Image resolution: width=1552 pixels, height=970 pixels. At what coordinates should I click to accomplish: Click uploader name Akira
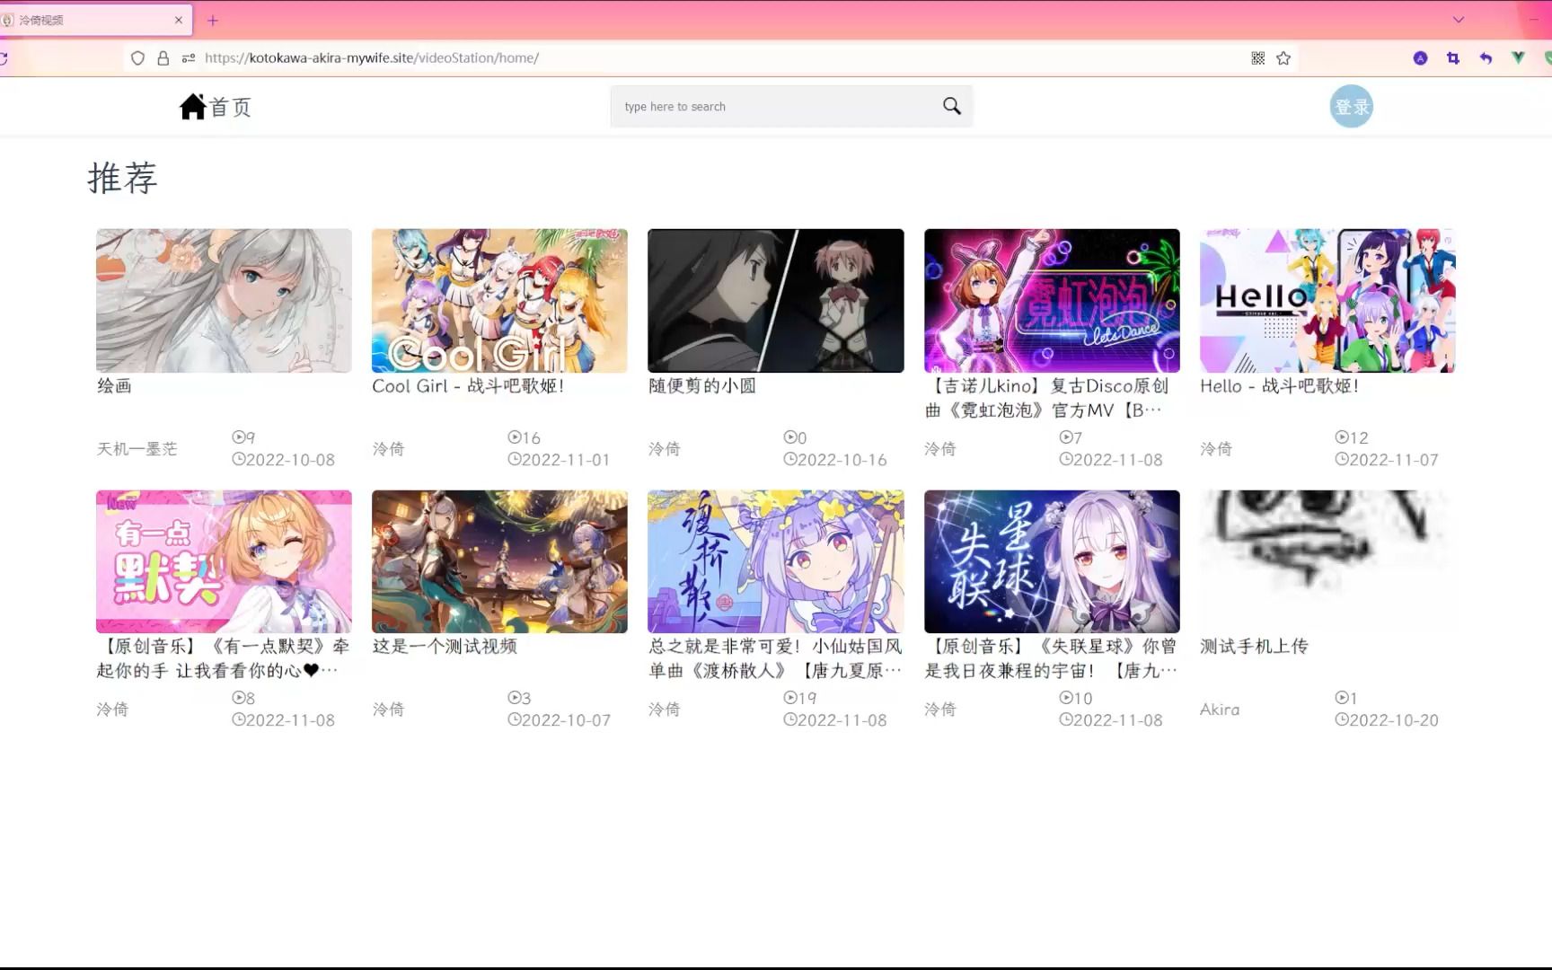click(x=1220, y=710)
